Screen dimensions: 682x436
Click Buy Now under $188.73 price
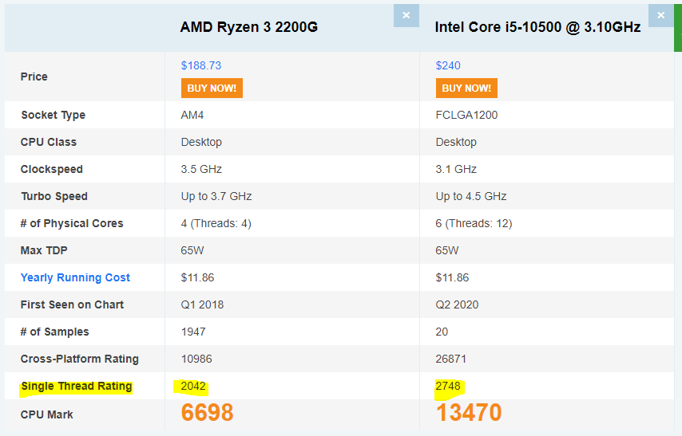(212, 88)
